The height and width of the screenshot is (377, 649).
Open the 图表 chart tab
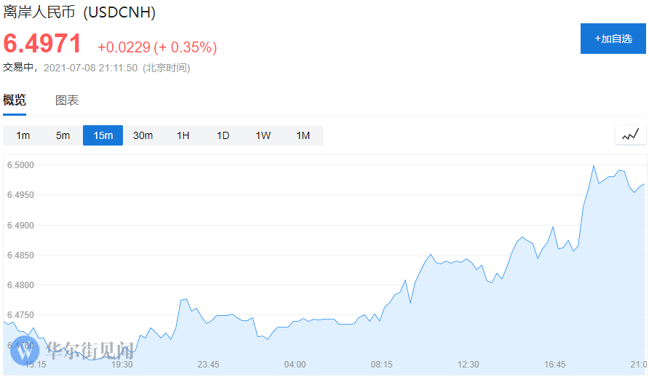(x=67, y=100)
